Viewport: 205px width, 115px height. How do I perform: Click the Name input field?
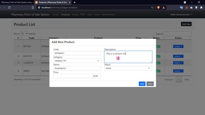coord(77,68)
